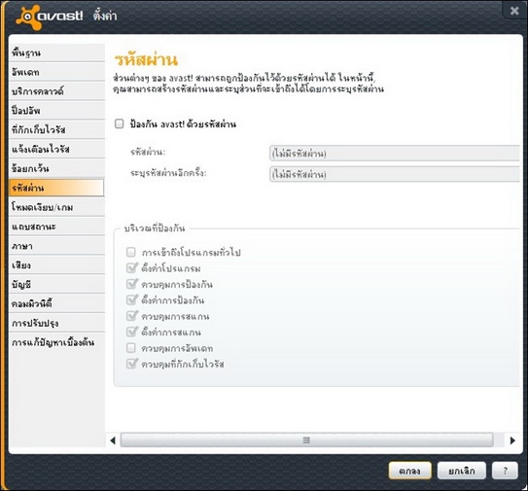Toggle ควบคุมที่กักเก็บไวรัส checkbox
Image resolution: width=528 pixels, height=491 pixels.
point(131,364)
